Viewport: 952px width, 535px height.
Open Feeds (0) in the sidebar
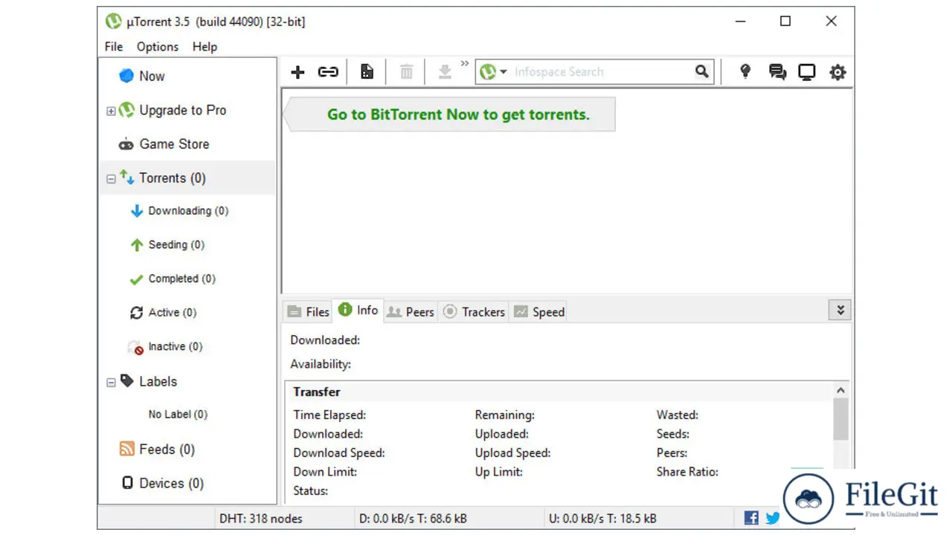[167, 449]
